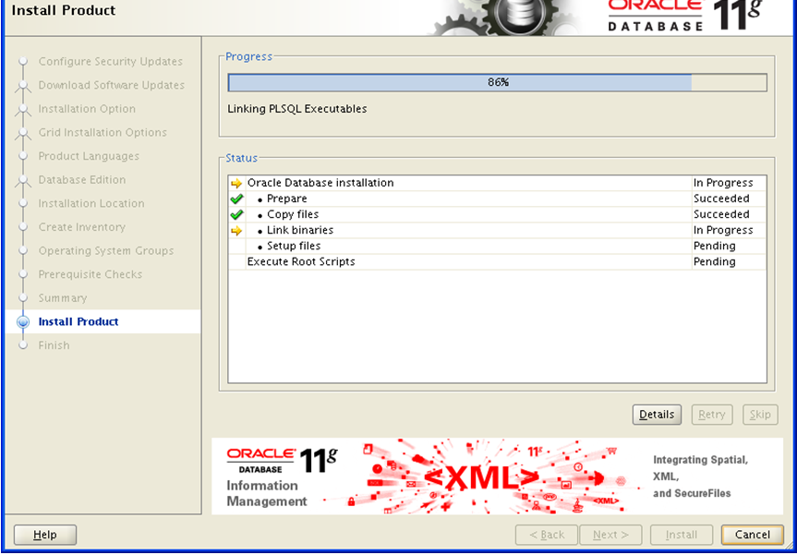Viewport: 797px width, 555px height.
Task: Click the Copy files row text
Action: (293, 214)
